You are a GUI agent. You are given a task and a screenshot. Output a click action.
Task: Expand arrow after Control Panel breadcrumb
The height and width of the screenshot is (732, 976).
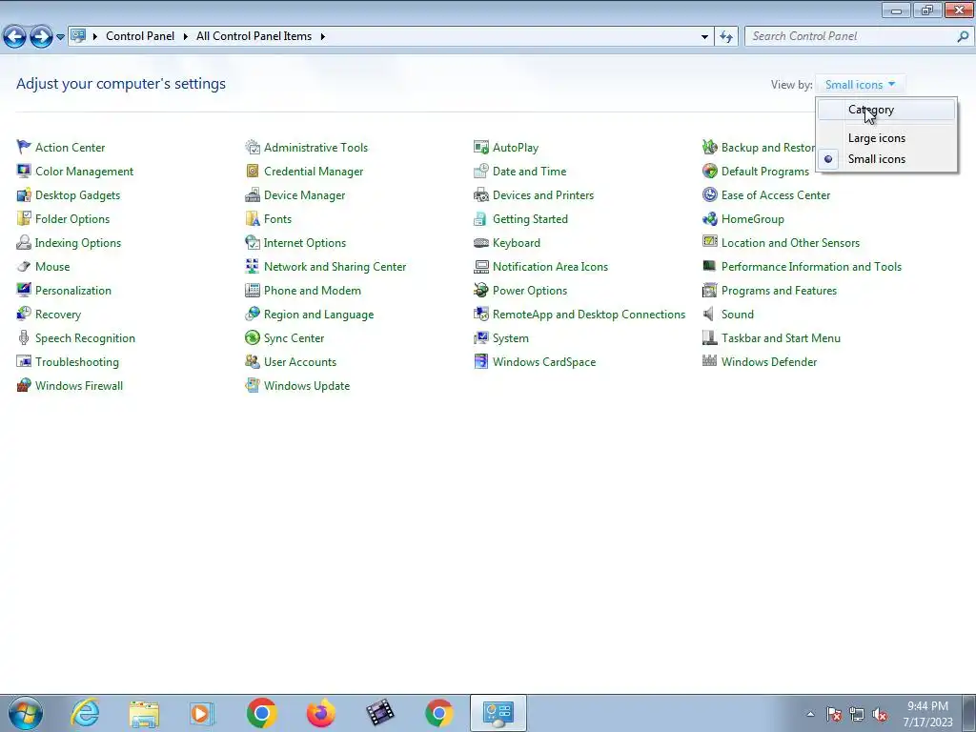(186, 37)
